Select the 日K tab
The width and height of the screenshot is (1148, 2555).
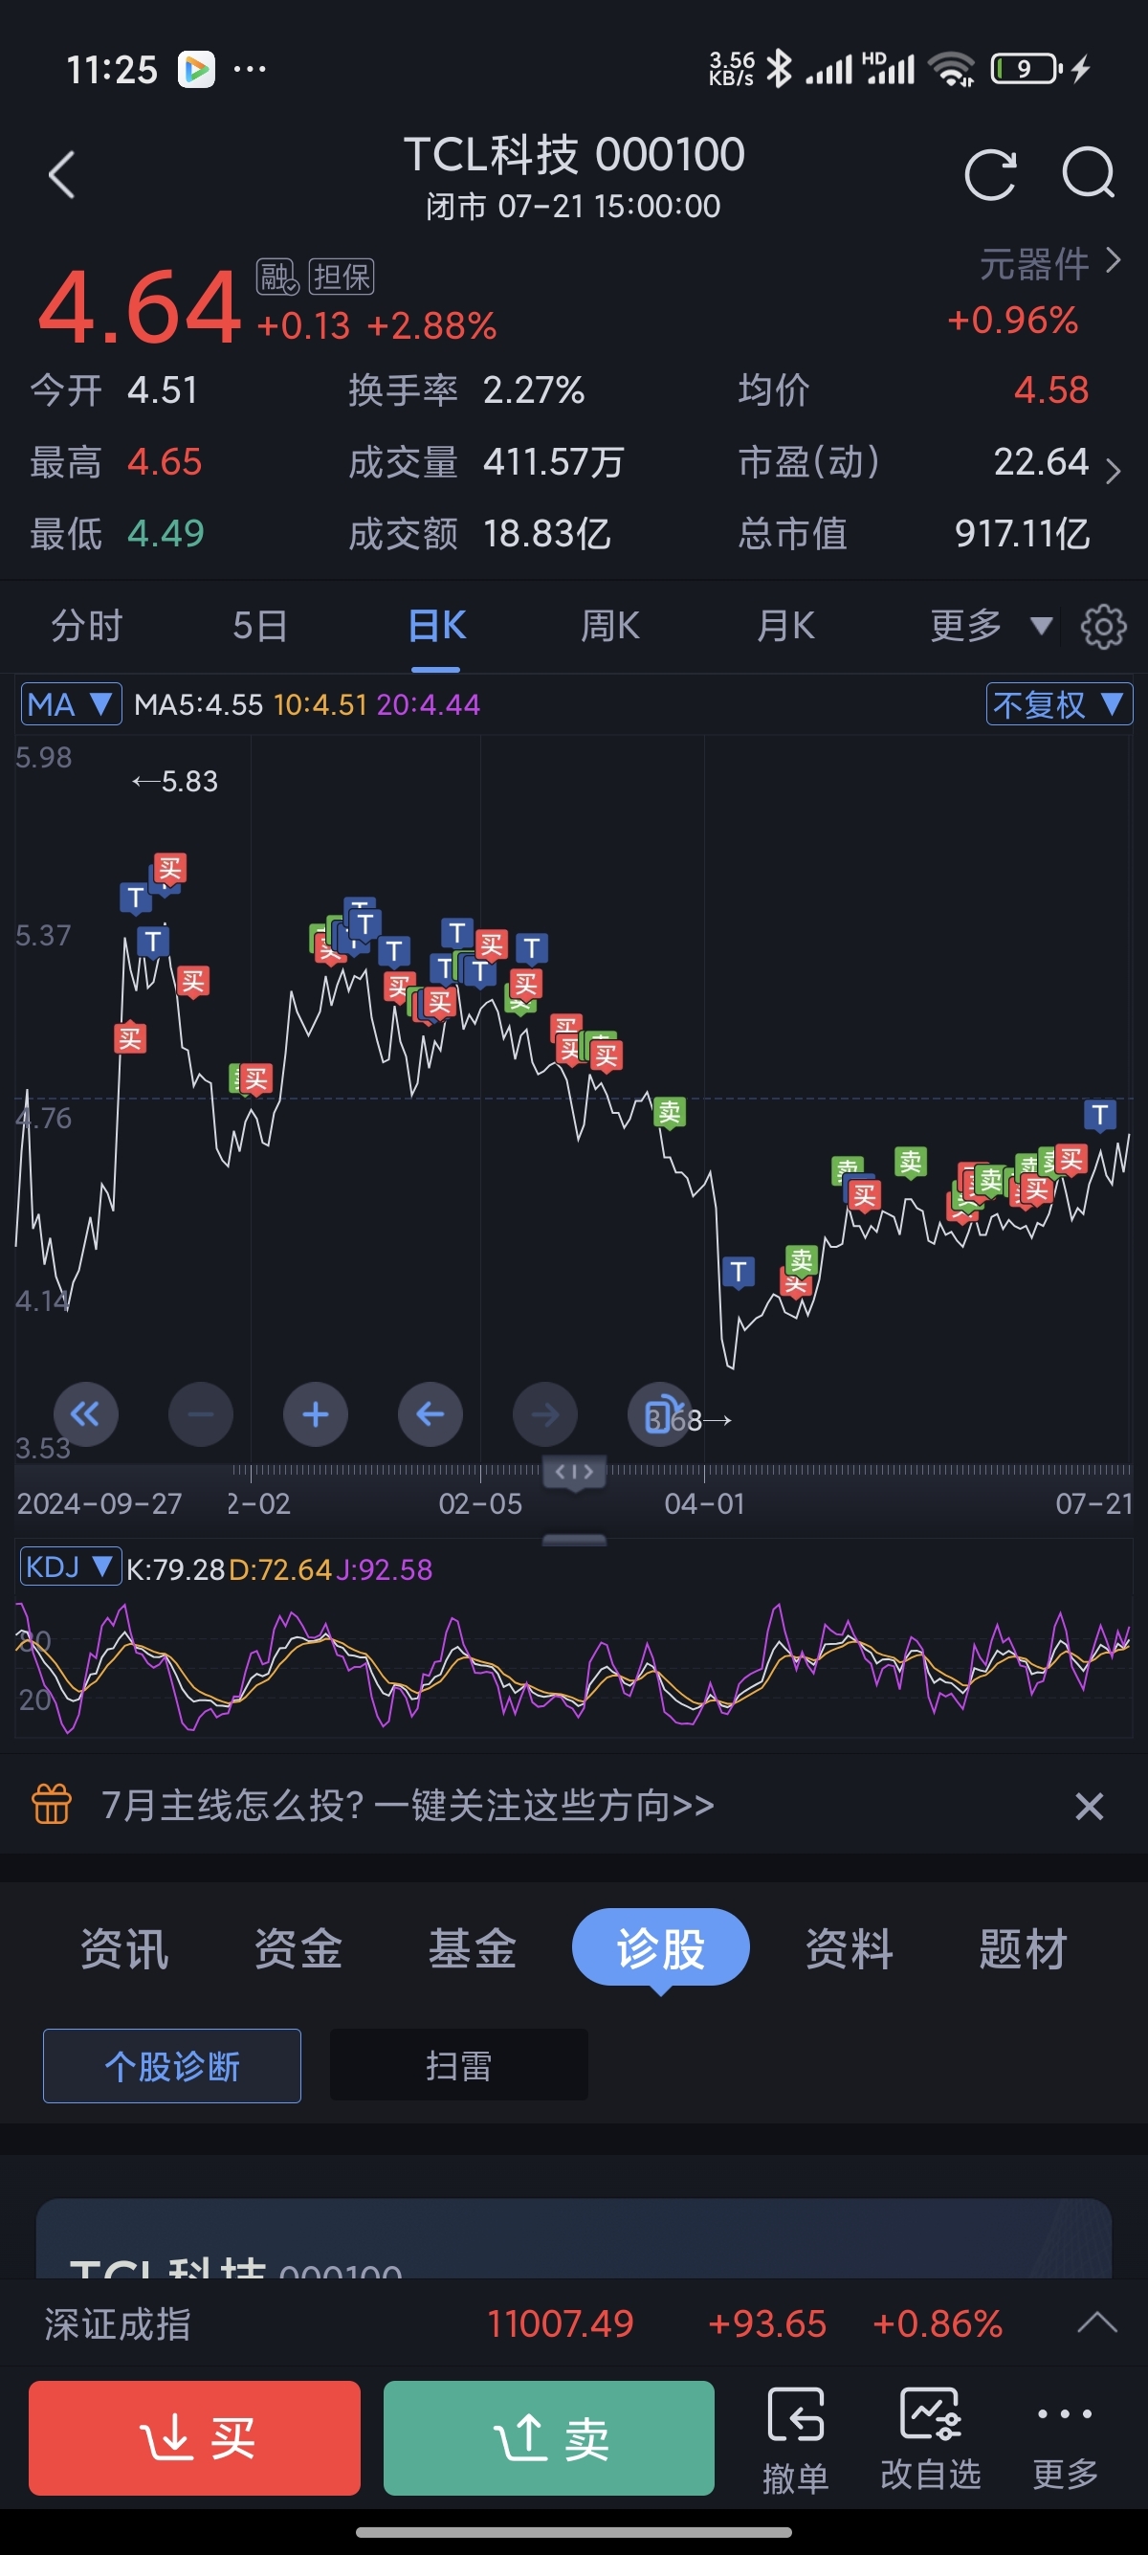point(436,626)
